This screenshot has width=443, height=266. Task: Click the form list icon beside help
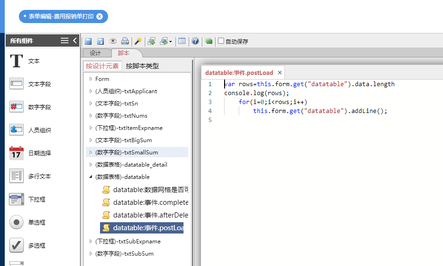(182, 41)
